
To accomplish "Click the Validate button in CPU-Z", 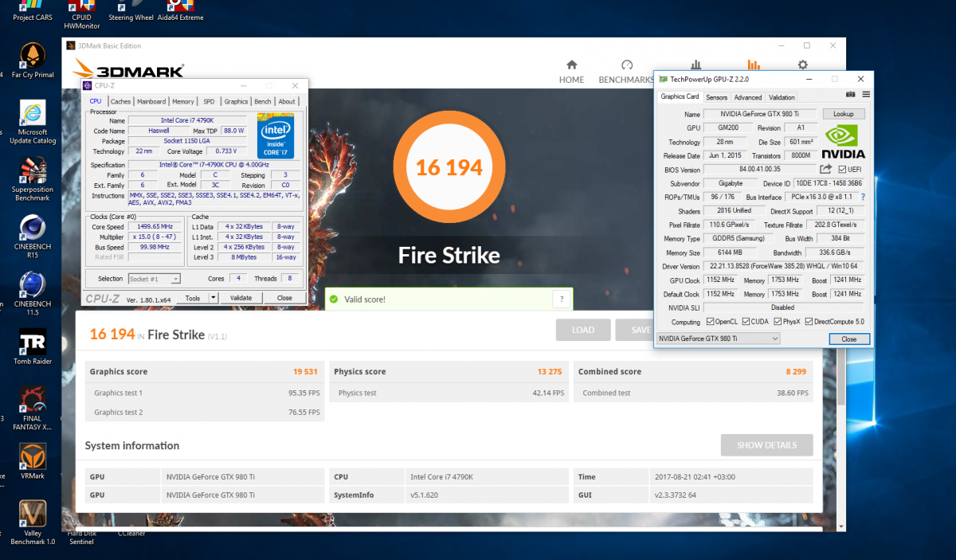I will [x=241, y=298].
